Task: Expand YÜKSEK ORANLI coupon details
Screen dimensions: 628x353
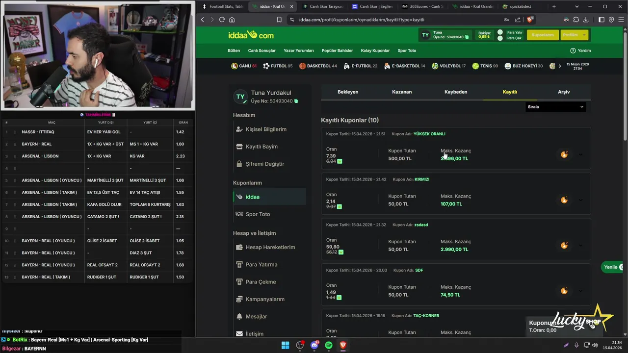Action: coord(581,154)
